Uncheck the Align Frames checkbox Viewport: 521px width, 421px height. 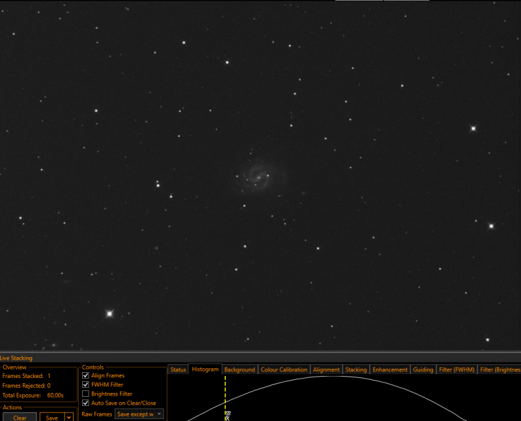[x=85, y=375]
